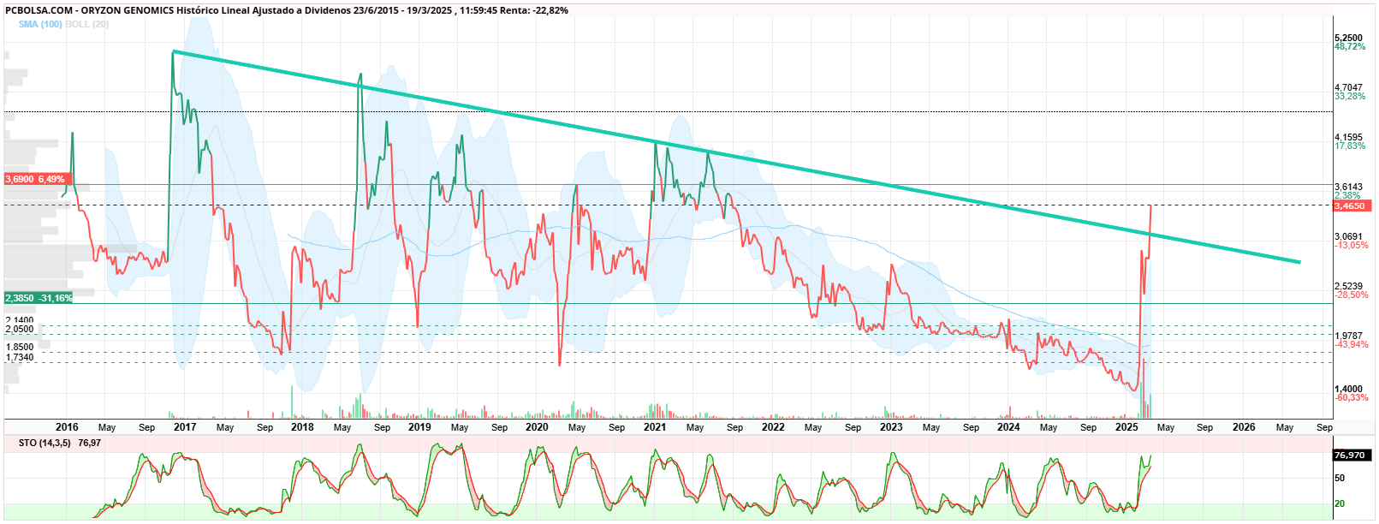Click the 2,0500 support level label
The width and height of the screenshot is (1379, 524).
click(x=20, y=330)
